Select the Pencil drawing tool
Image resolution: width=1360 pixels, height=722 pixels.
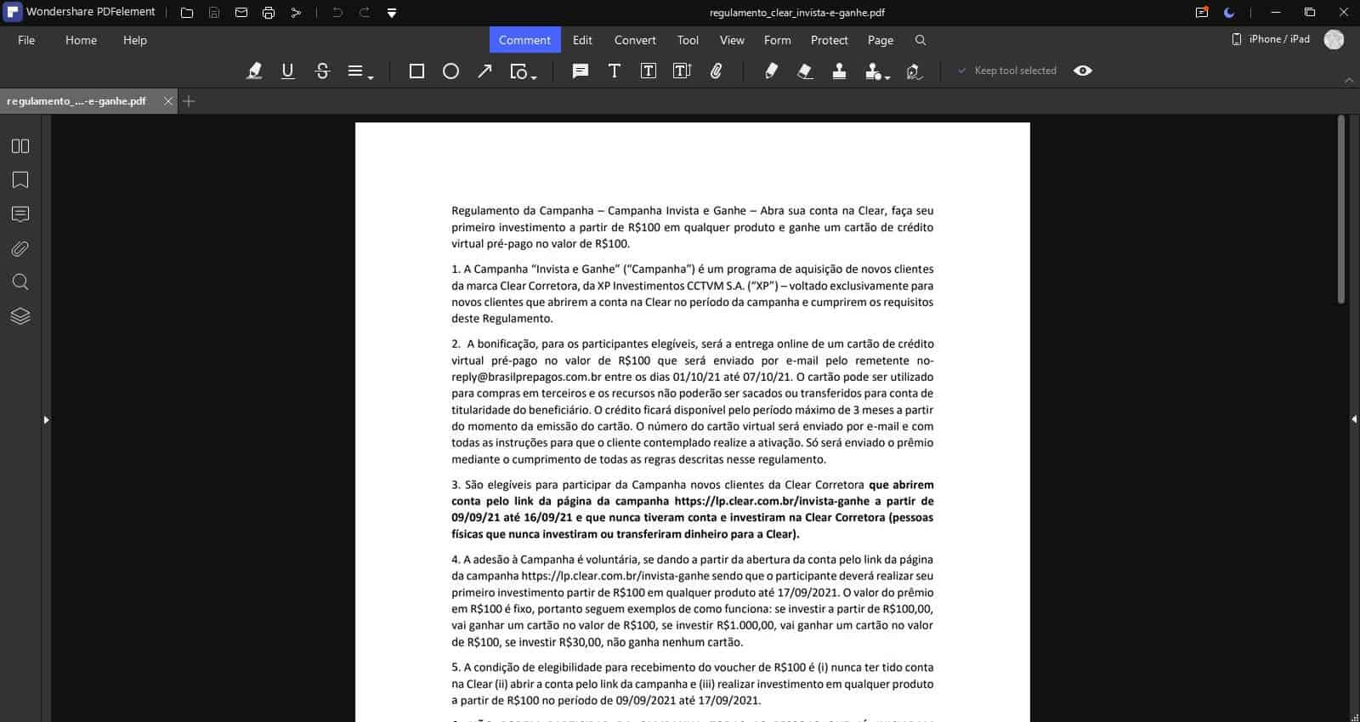coord(771,71)
